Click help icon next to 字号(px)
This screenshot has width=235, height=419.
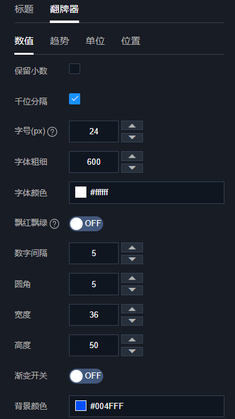click(x=52, y=132)
